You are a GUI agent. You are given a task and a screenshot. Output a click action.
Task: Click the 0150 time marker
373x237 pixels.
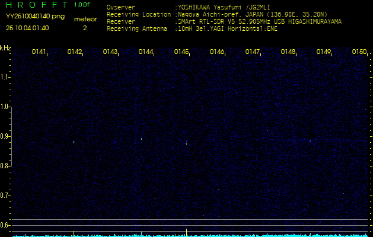(x=359, y=52)
